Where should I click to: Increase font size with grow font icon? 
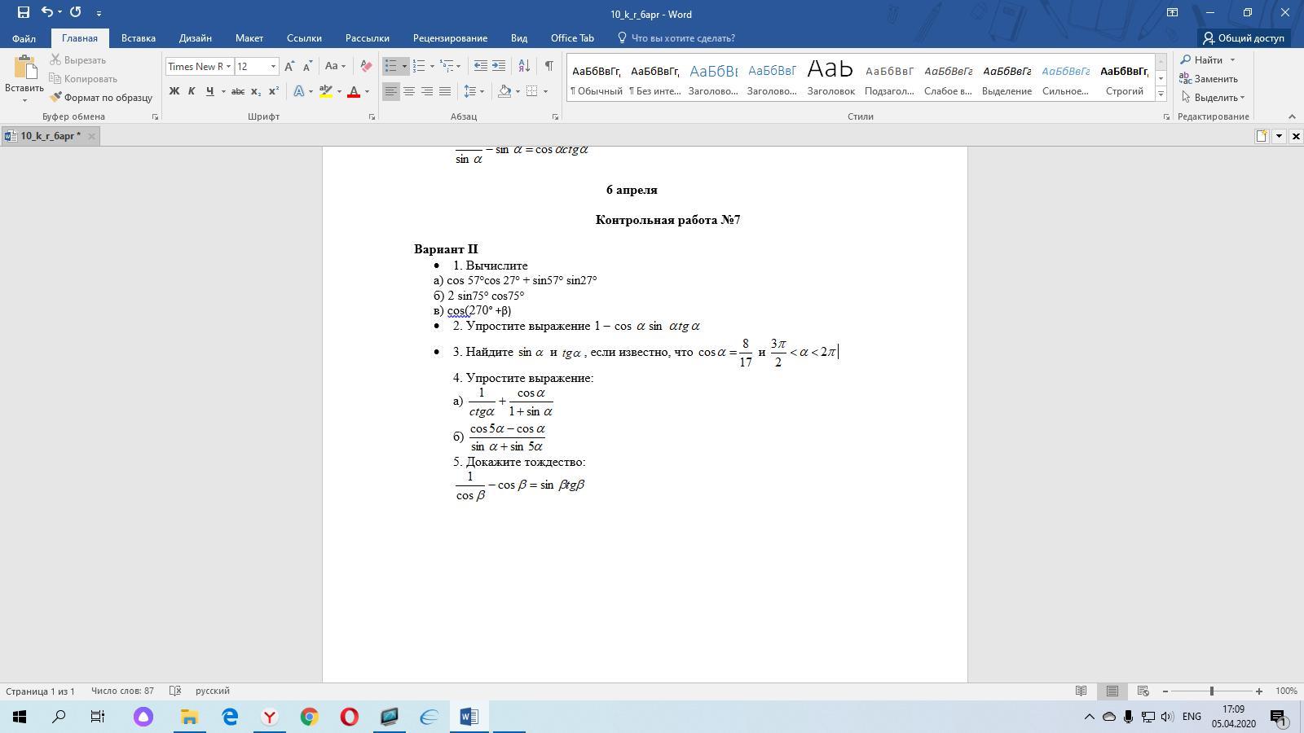coord(289,67)
